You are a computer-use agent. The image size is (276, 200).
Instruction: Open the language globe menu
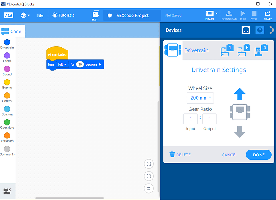[x=25, y=15]
